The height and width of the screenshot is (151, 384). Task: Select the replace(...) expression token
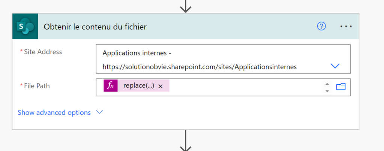139,86
